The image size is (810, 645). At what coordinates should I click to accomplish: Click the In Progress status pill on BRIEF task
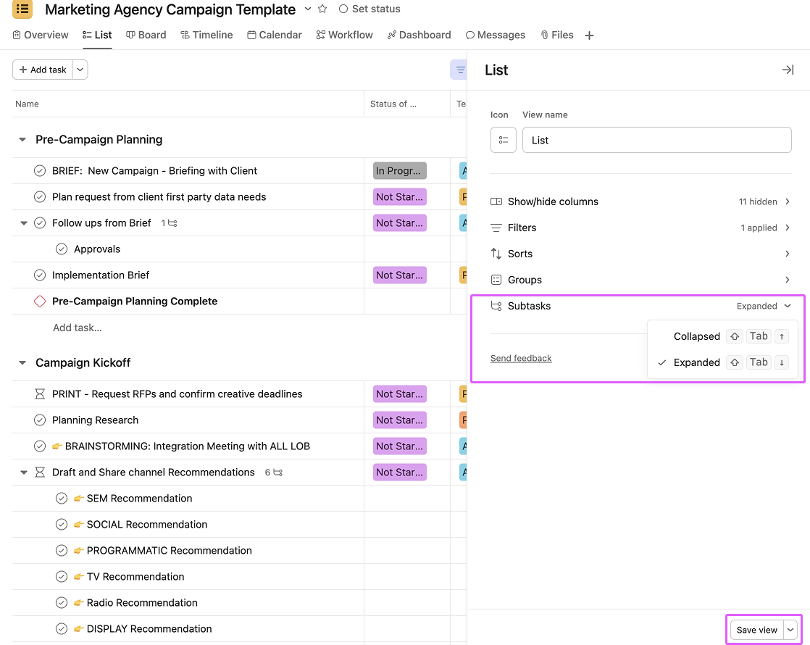pyautogui.click(x=399, y=171)
